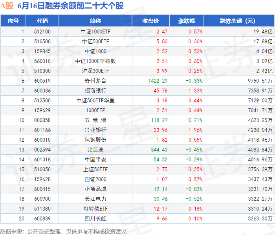275x235 pixels.
Task: Click stock code 601318
Action: point(42,159)
